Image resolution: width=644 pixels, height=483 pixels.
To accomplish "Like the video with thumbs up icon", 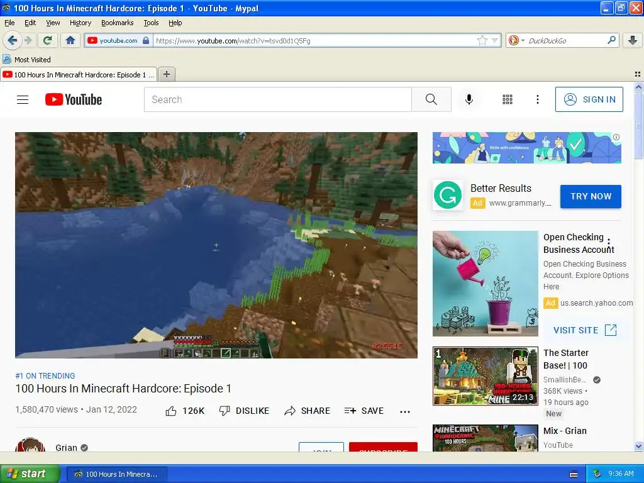I will (x=171, y=411).
